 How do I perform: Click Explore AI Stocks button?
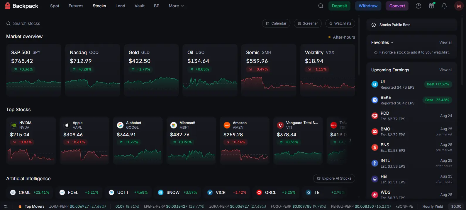334,178
